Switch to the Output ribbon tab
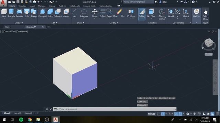 (x=52, y=6)
